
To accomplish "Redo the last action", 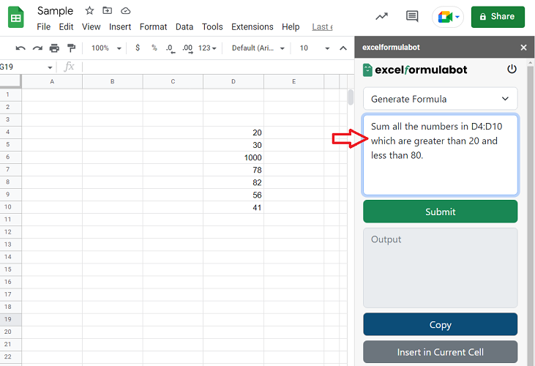I will tap(37, 48).
